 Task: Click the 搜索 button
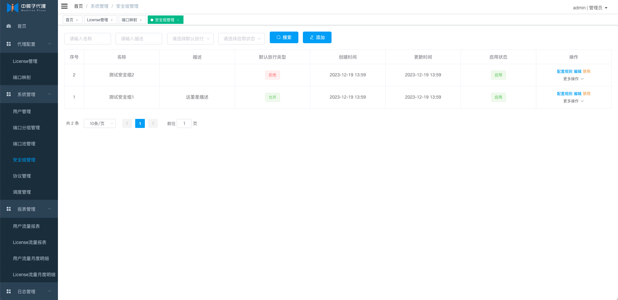point(284,37)
